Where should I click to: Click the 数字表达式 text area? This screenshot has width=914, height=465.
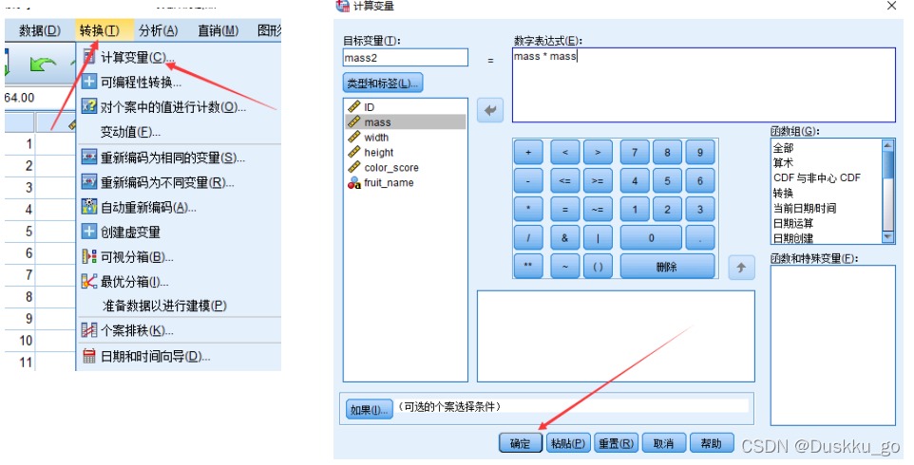(704, 85)
